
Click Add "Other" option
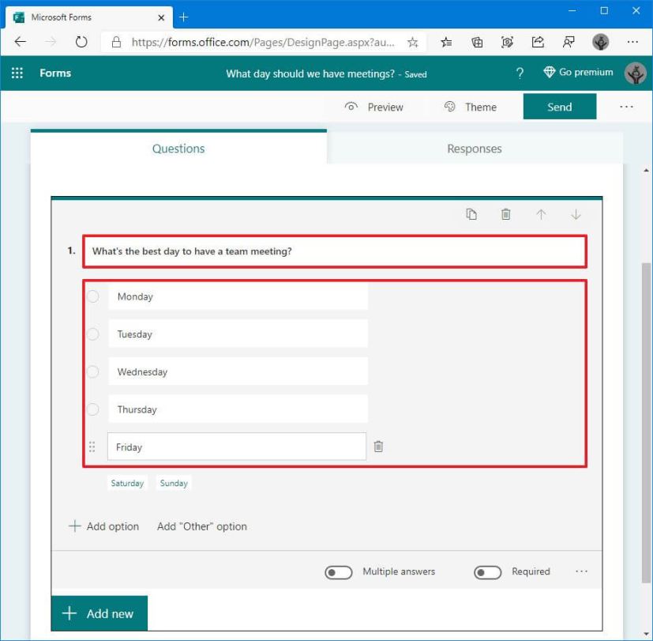202,526
